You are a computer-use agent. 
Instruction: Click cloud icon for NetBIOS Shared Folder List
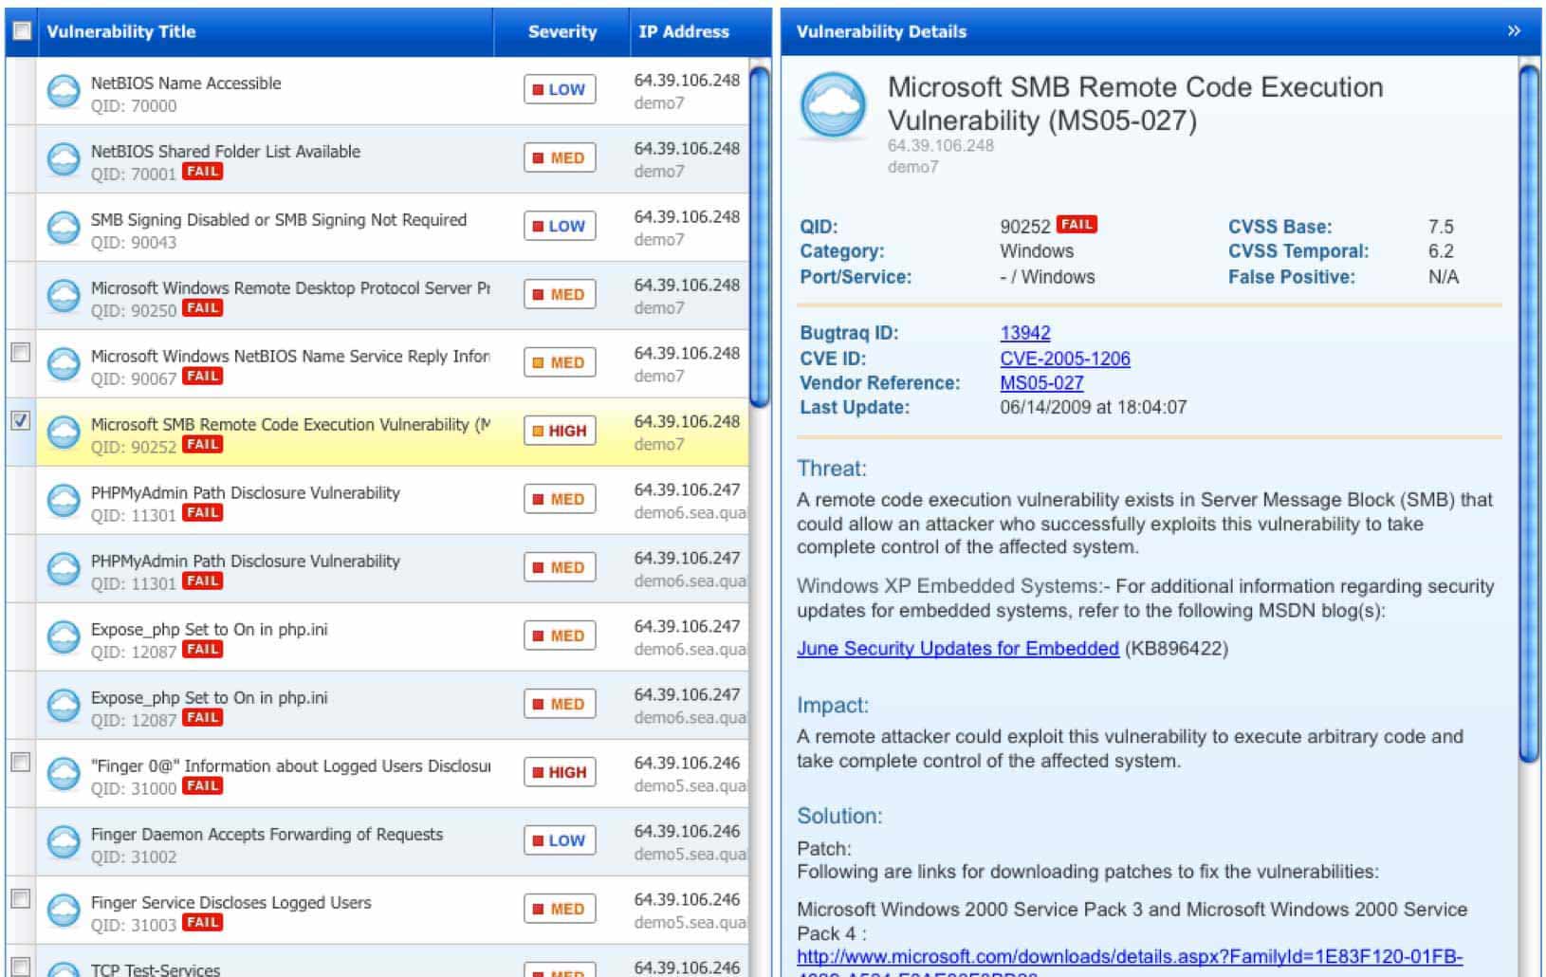tap(64, 159)
